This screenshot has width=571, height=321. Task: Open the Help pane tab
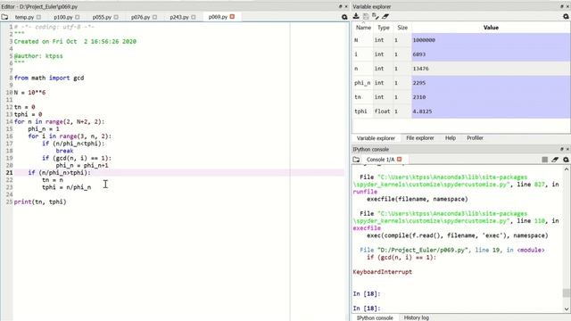coord(451,138)
